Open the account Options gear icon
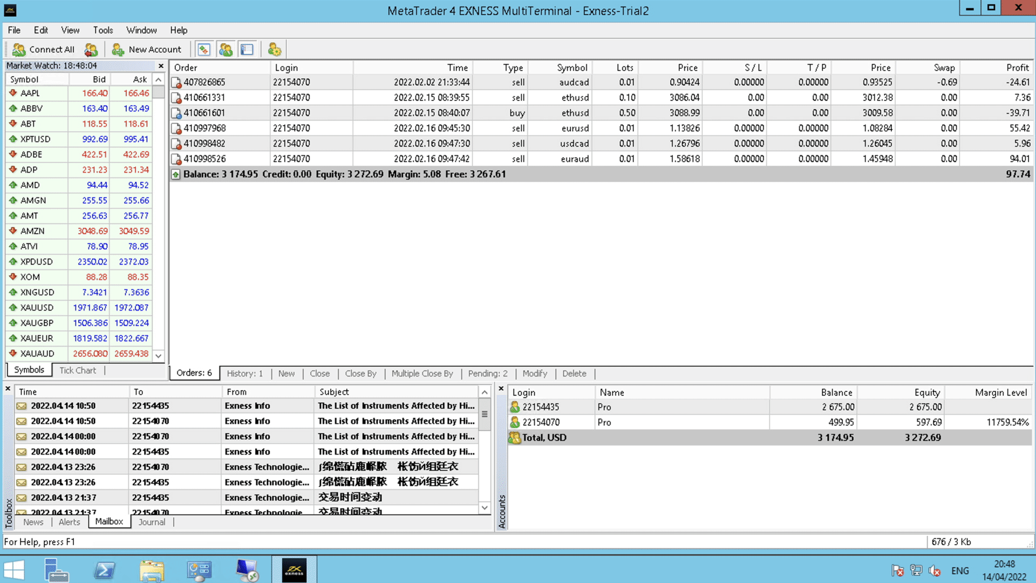 click(274, 50)
